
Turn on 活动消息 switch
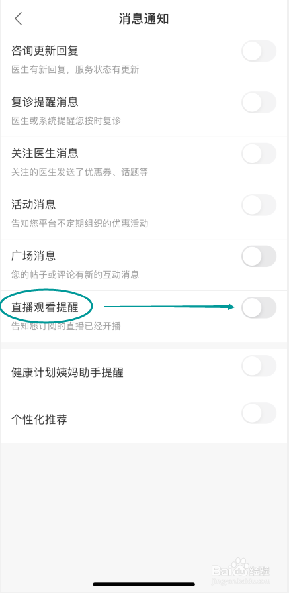[x=259, y=205]
